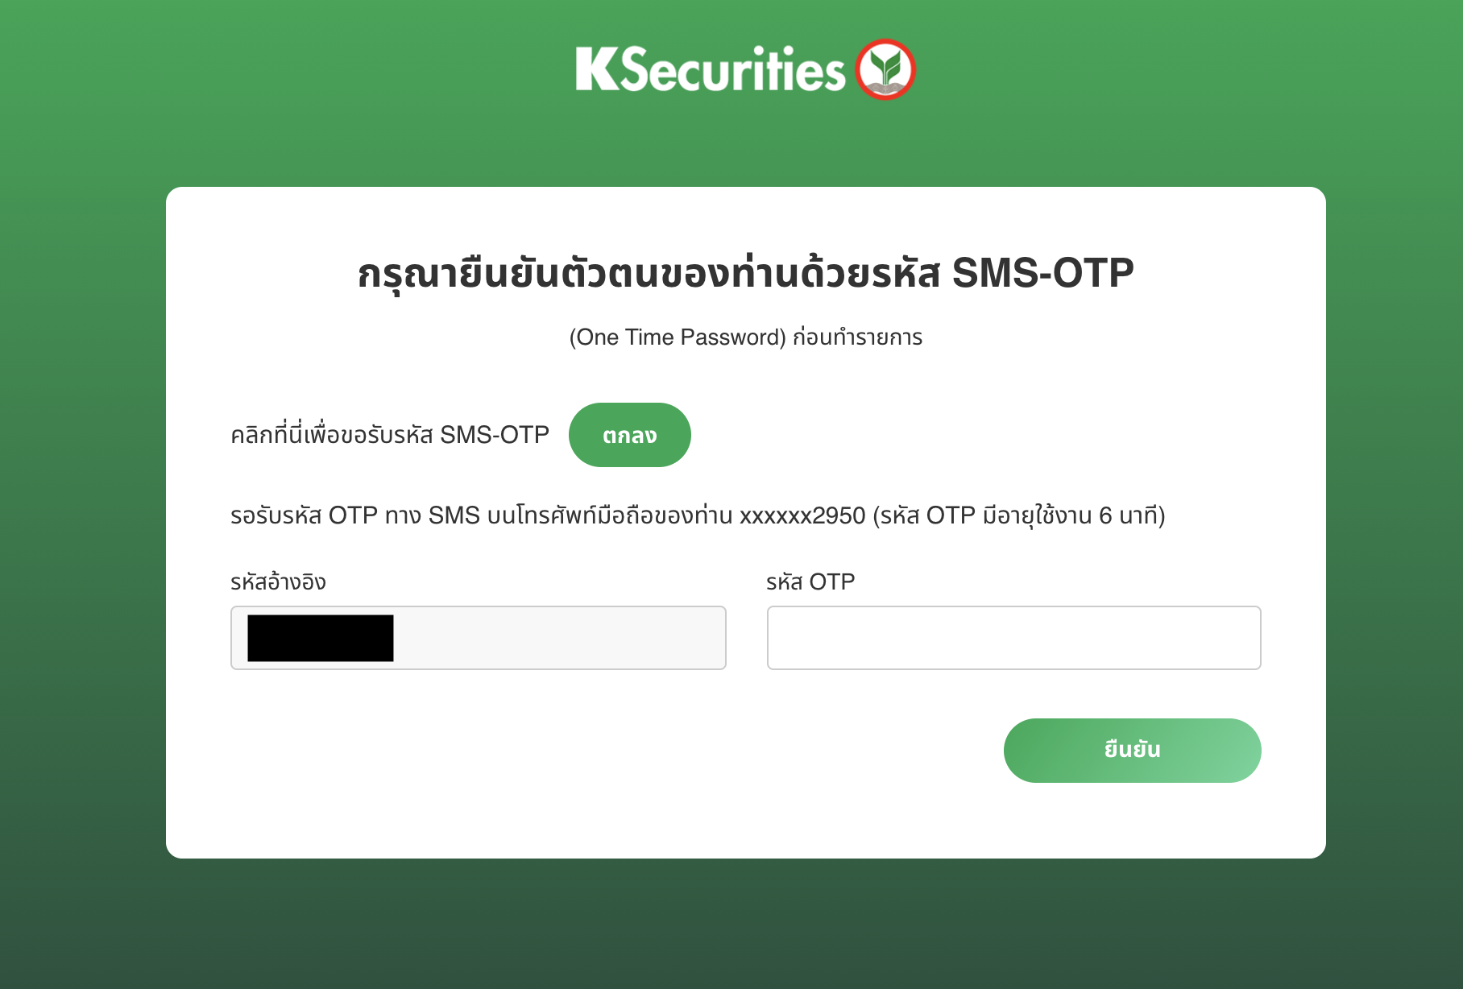Click the รหัสอ้างอิง field label
The height and width of the screenshot is (989, 1463).
point(278,581)
